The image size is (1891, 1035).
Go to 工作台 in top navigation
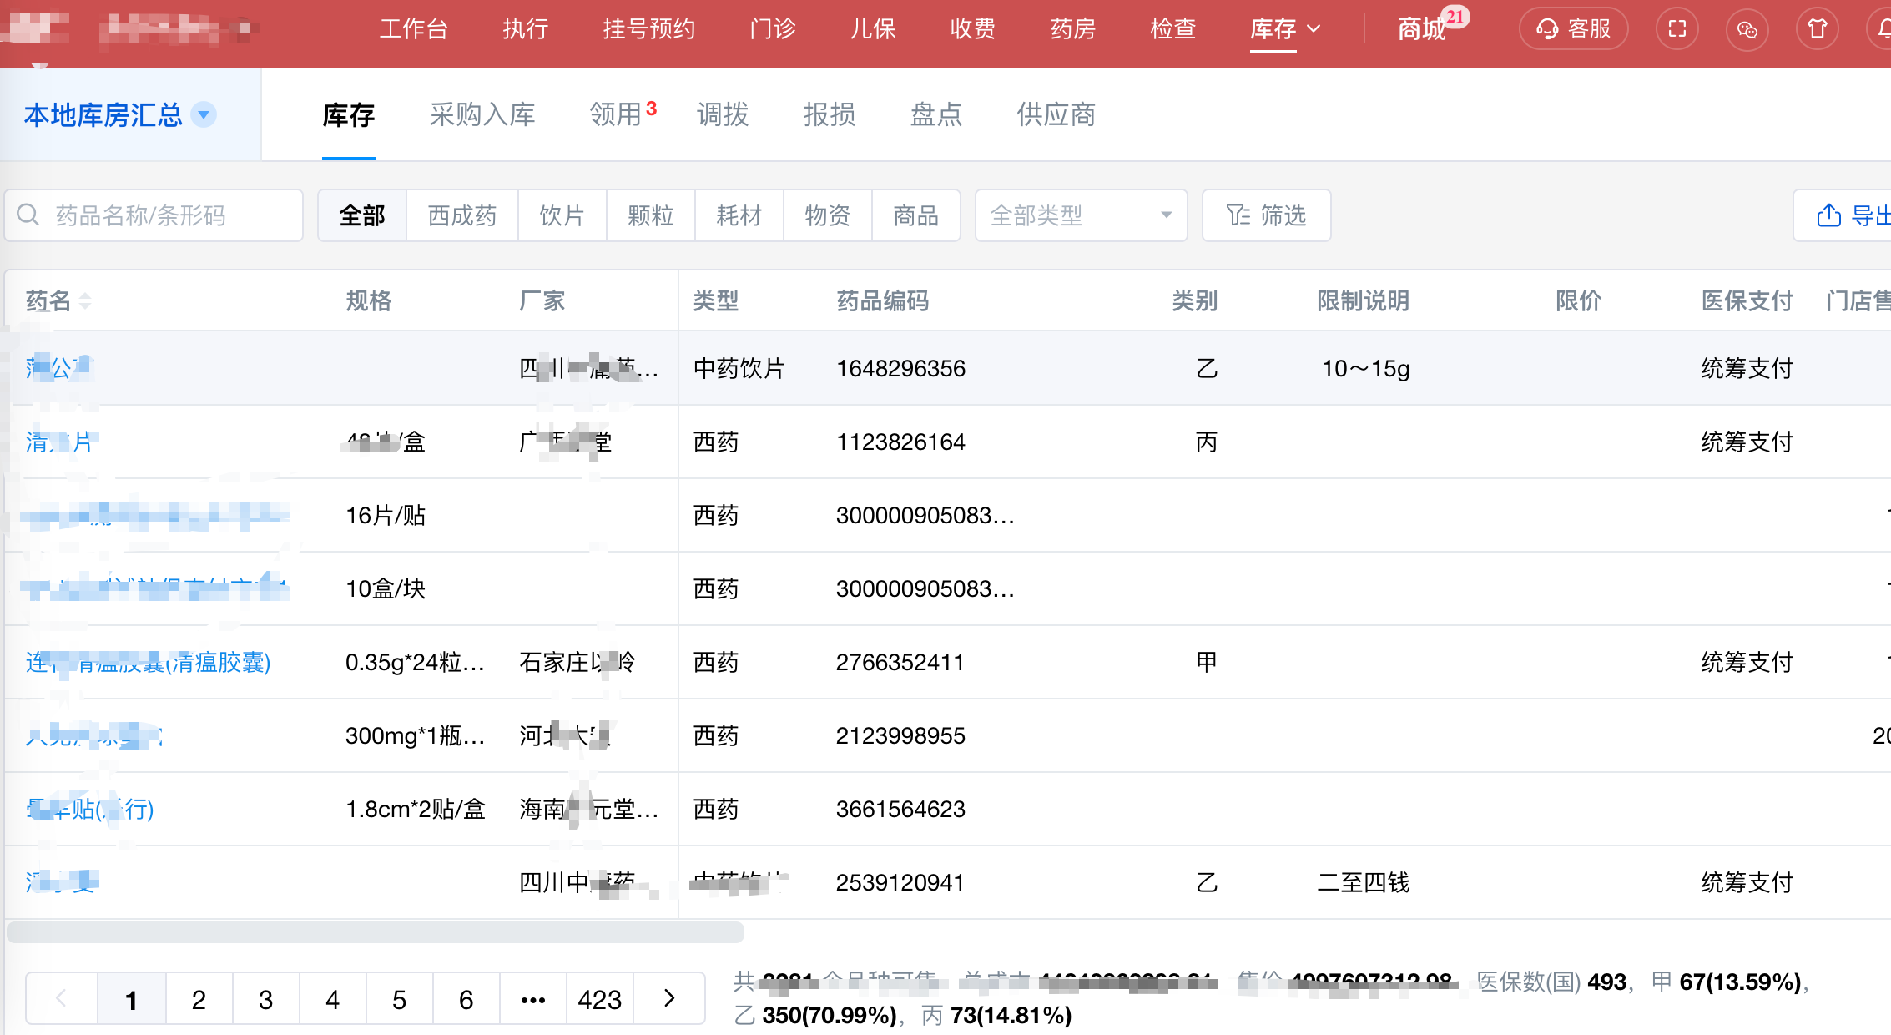click(414, 29)
